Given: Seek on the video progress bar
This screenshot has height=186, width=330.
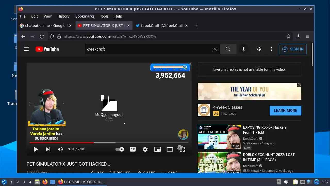Looking at the screenshot, I should [x=109, y=143].
